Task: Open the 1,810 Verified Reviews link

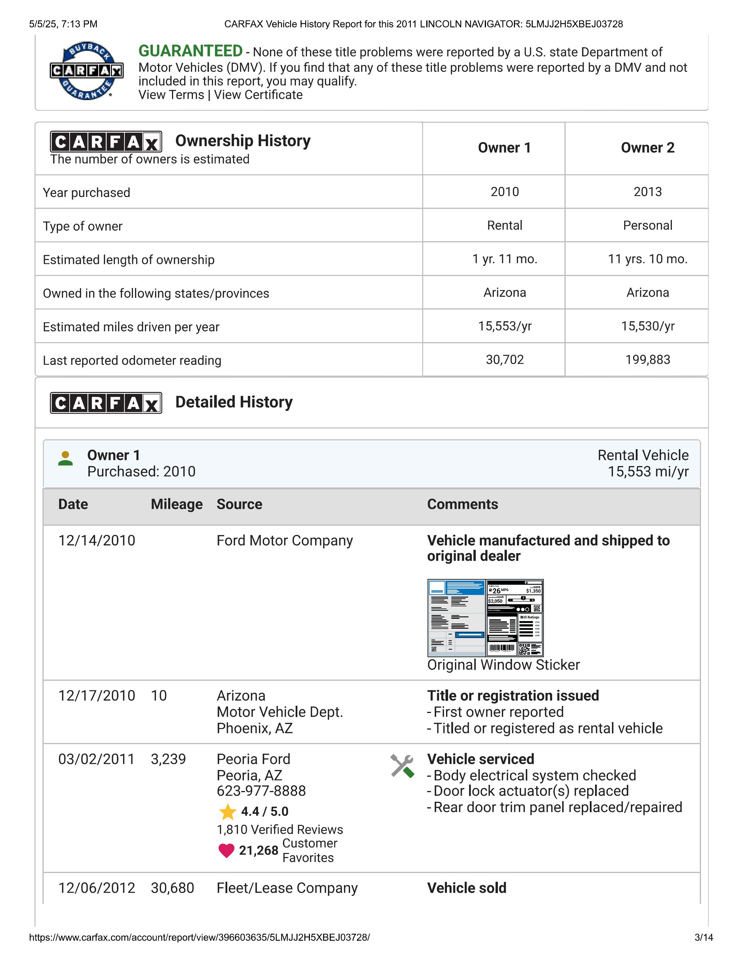Action: coord(280,829)
